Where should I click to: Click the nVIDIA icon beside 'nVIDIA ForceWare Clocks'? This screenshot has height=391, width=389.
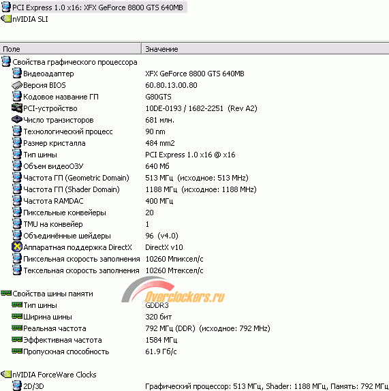pos(6,374)
